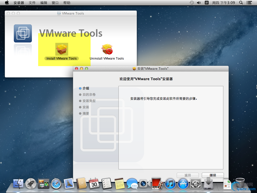The width and height of the screenshot is (257, 193).
Task: Close the 安装"VMware Tools" installer window
Action: point(77,69)
